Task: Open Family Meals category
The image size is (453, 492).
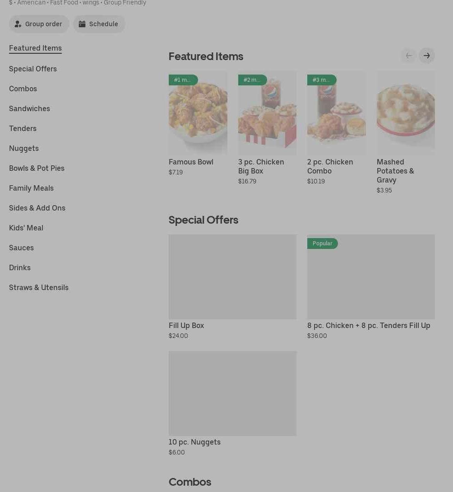Action: pyautogui.click(x=31, y=188)
